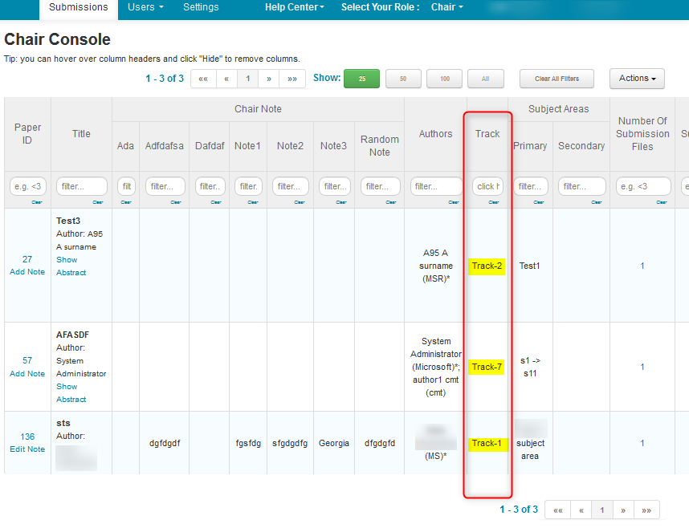
Task: Click Add Note for paper 27
Action: [27, 272]
